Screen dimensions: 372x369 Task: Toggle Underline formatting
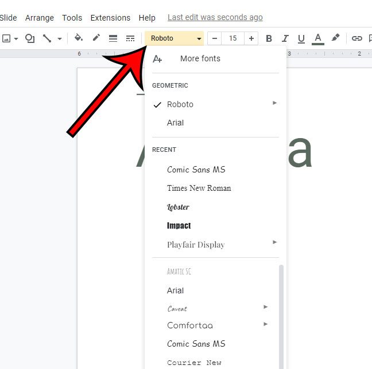301,38
